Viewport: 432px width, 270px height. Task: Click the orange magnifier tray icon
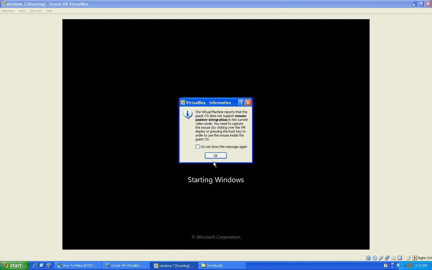(x=410, y=265)
